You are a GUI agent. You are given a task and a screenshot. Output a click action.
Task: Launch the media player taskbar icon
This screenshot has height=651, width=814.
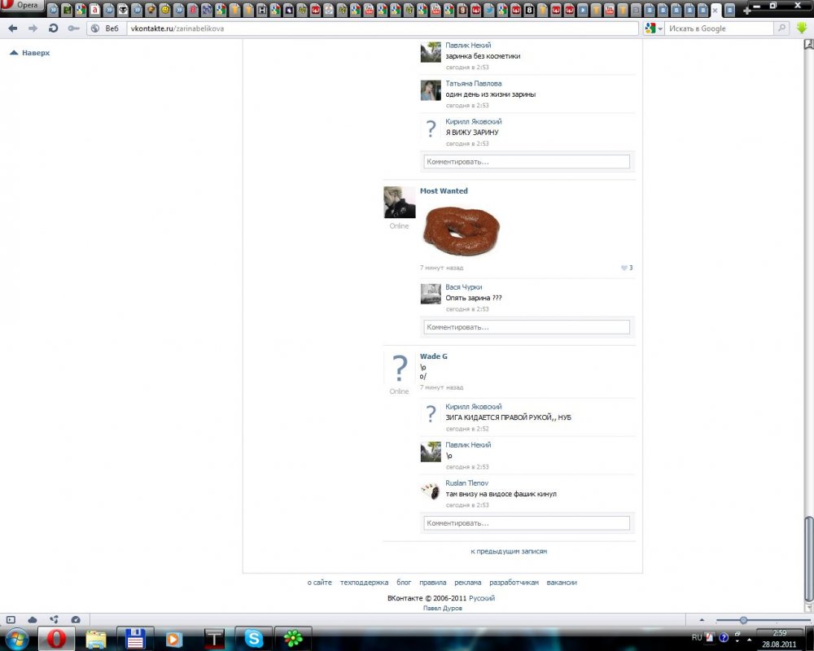coord(174,639)
